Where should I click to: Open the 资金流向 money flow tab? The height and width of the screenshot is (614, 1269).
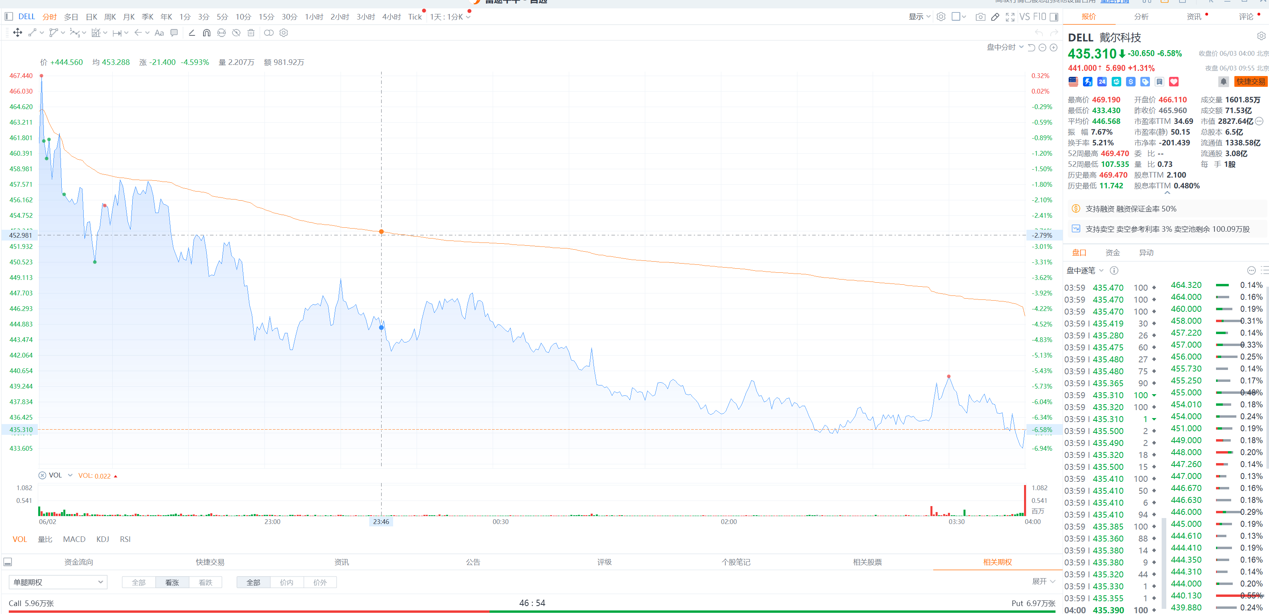[79, 562]
